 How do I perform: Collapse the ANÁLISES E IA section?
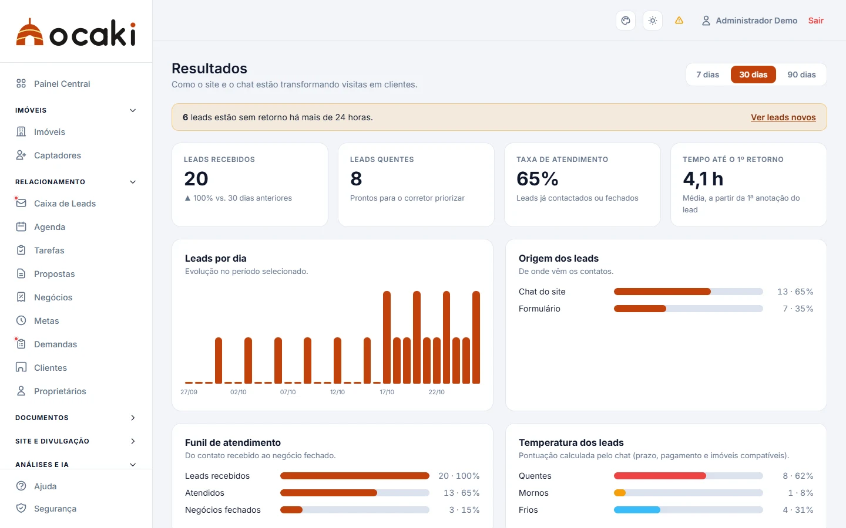pos(76,465)
